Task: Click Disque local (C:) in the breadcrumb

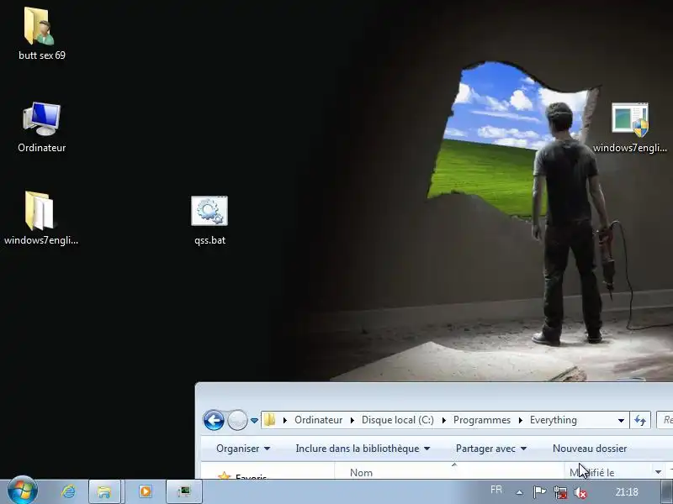Action: coord(397,420)
